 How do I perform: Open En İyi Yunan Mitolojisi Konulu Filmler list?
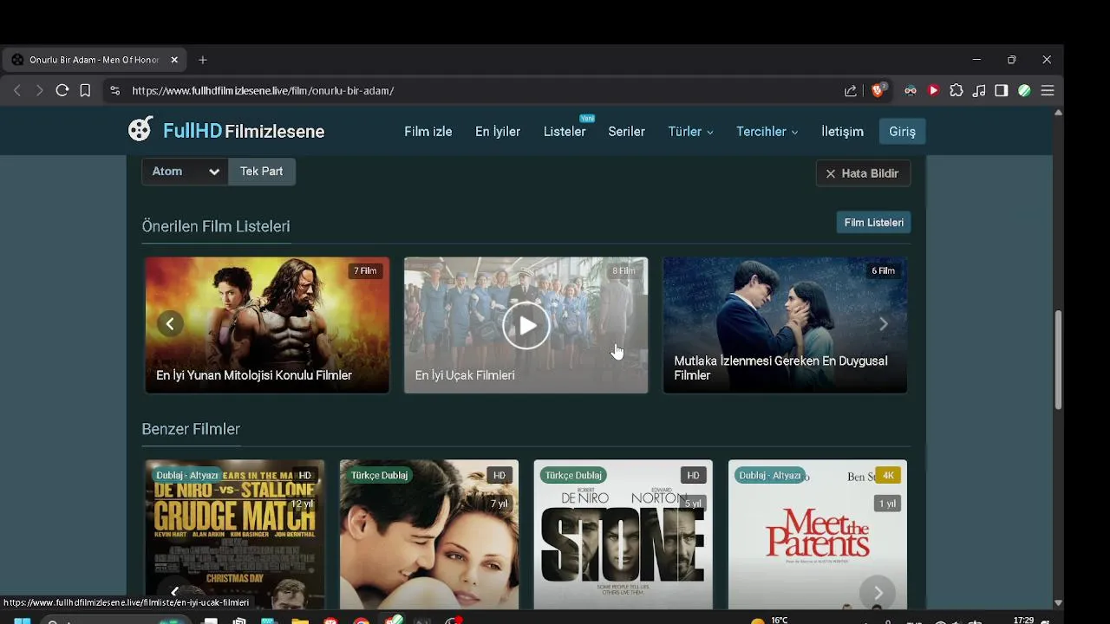(267, 325)
